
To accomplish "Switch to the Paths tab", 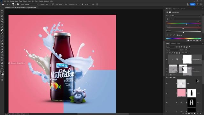I will point(179,43).
